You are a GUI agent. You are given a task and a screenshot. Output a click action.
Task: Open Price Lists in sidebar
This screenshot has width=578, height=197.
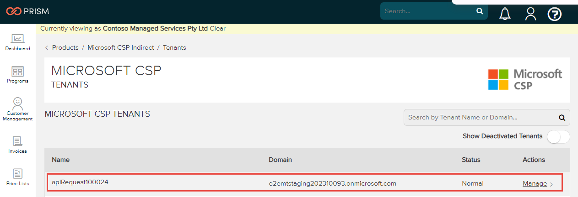(x=18, y=177)
